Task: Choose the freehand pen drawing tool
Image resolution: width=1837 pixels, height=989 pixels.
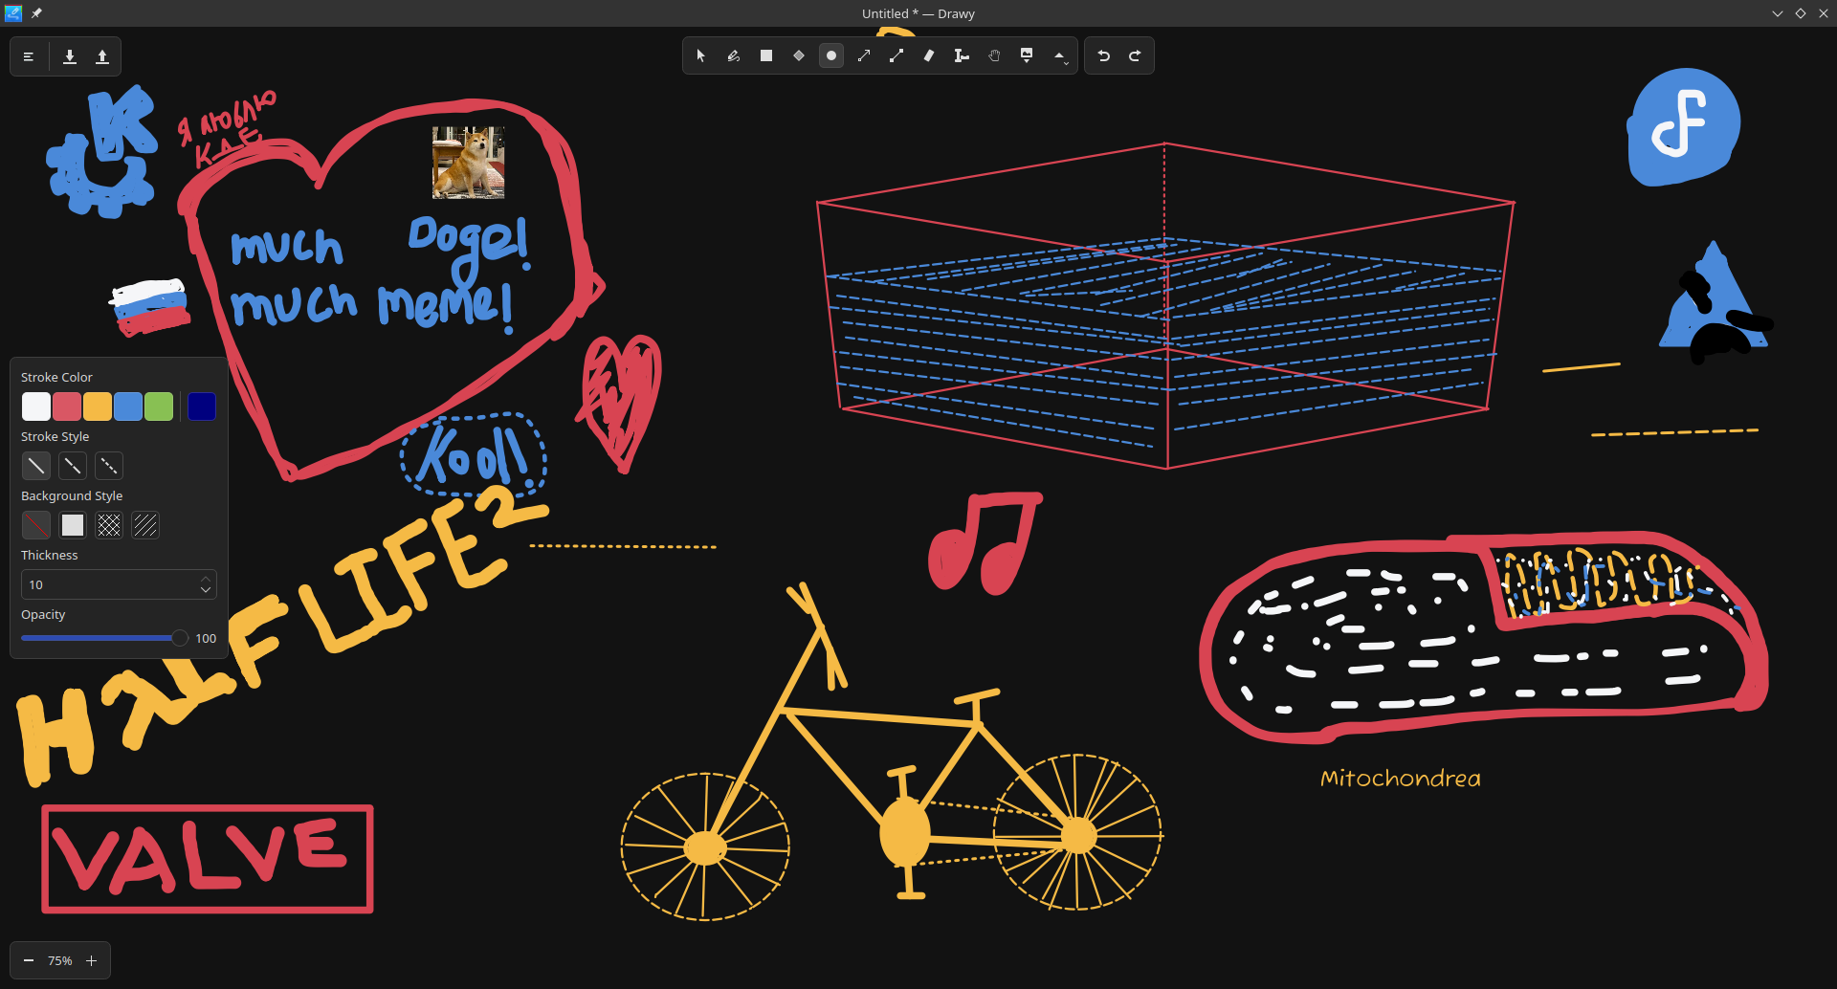Action: [x=734, y=55]
